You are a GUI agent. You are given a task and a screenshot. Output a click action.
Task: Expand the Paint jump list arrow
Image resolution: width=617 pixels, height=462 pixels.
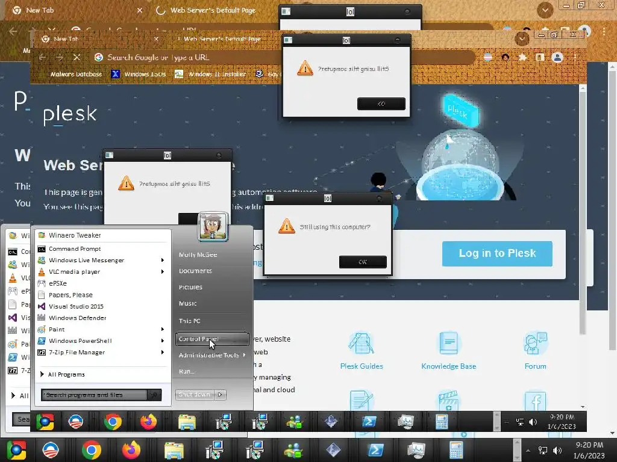pyautogui.click(x=163, y=329)
